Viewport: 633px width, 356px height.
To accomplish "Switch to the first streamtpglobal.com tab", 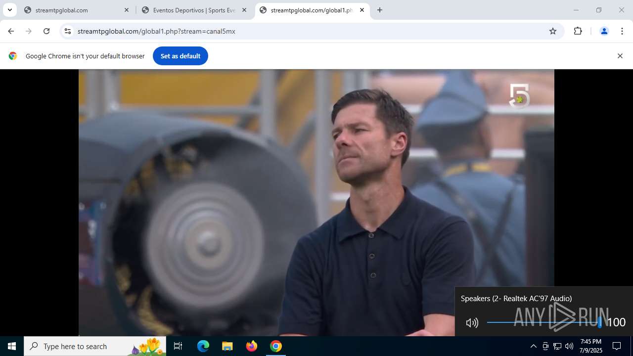I will (x=74, y=10).
